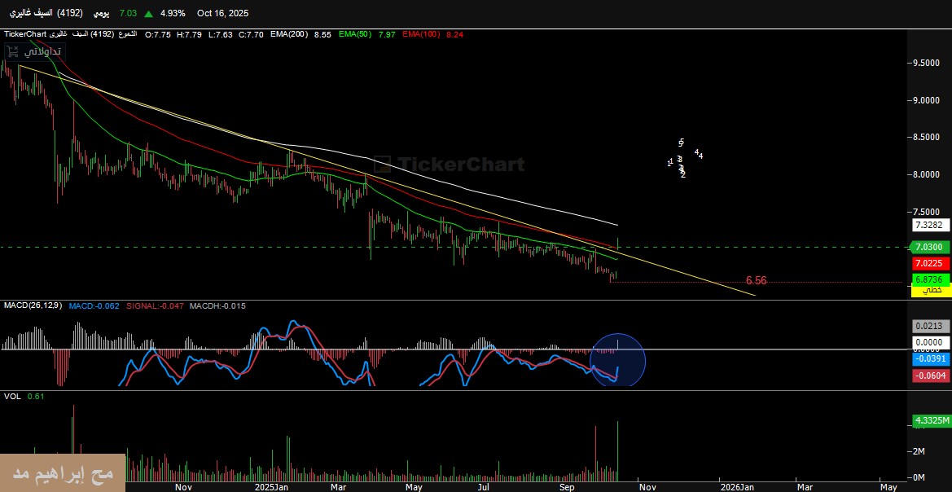
Task: Click the Oct 16, 2025 date
Action: [x=222, y=14]
